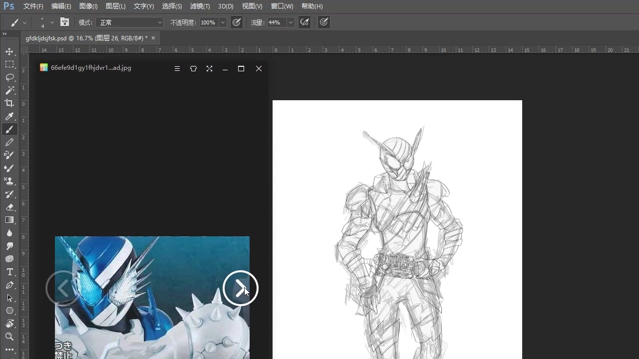Viewport: 639px width, 359px height.
Task: Enable airbrush-style build-up button
Action: (x=304, y=22)
